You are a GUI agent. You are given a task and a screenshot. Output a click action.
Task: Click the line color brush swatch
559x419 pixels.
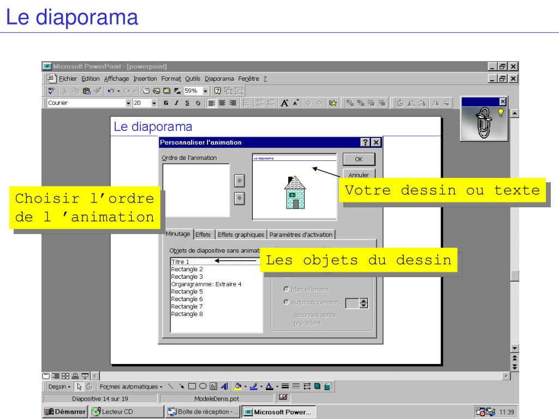254,386
